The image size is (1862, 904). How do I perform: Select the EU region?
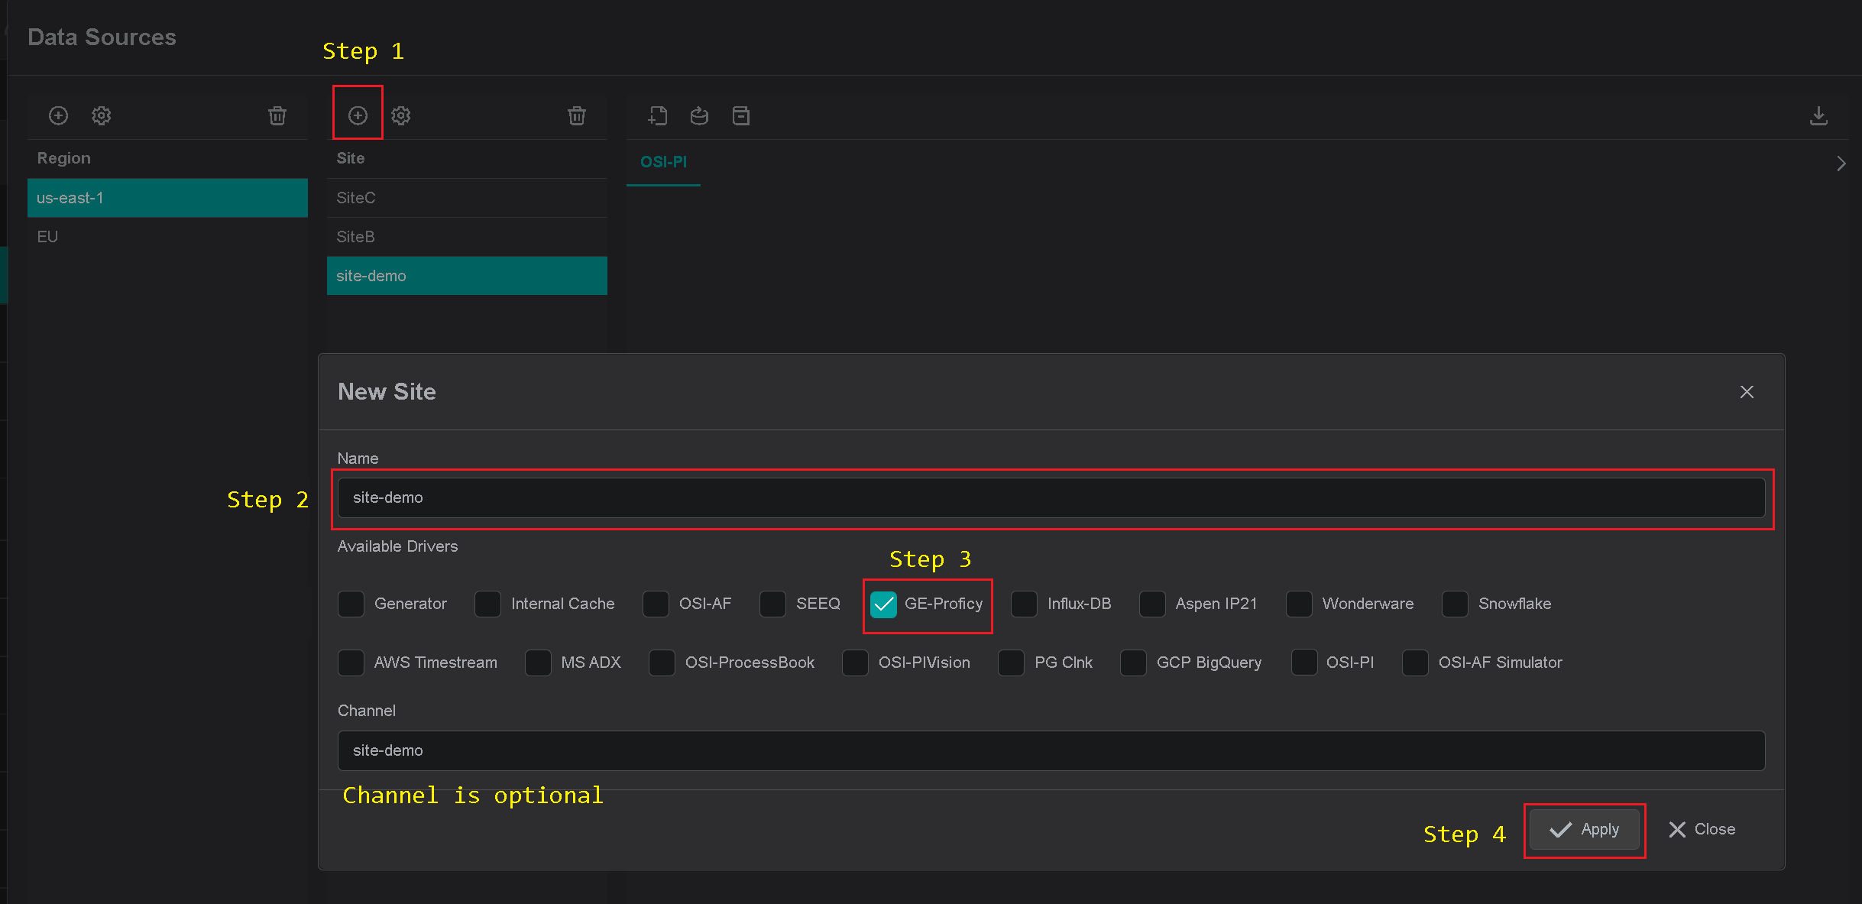tap(167, 237)
